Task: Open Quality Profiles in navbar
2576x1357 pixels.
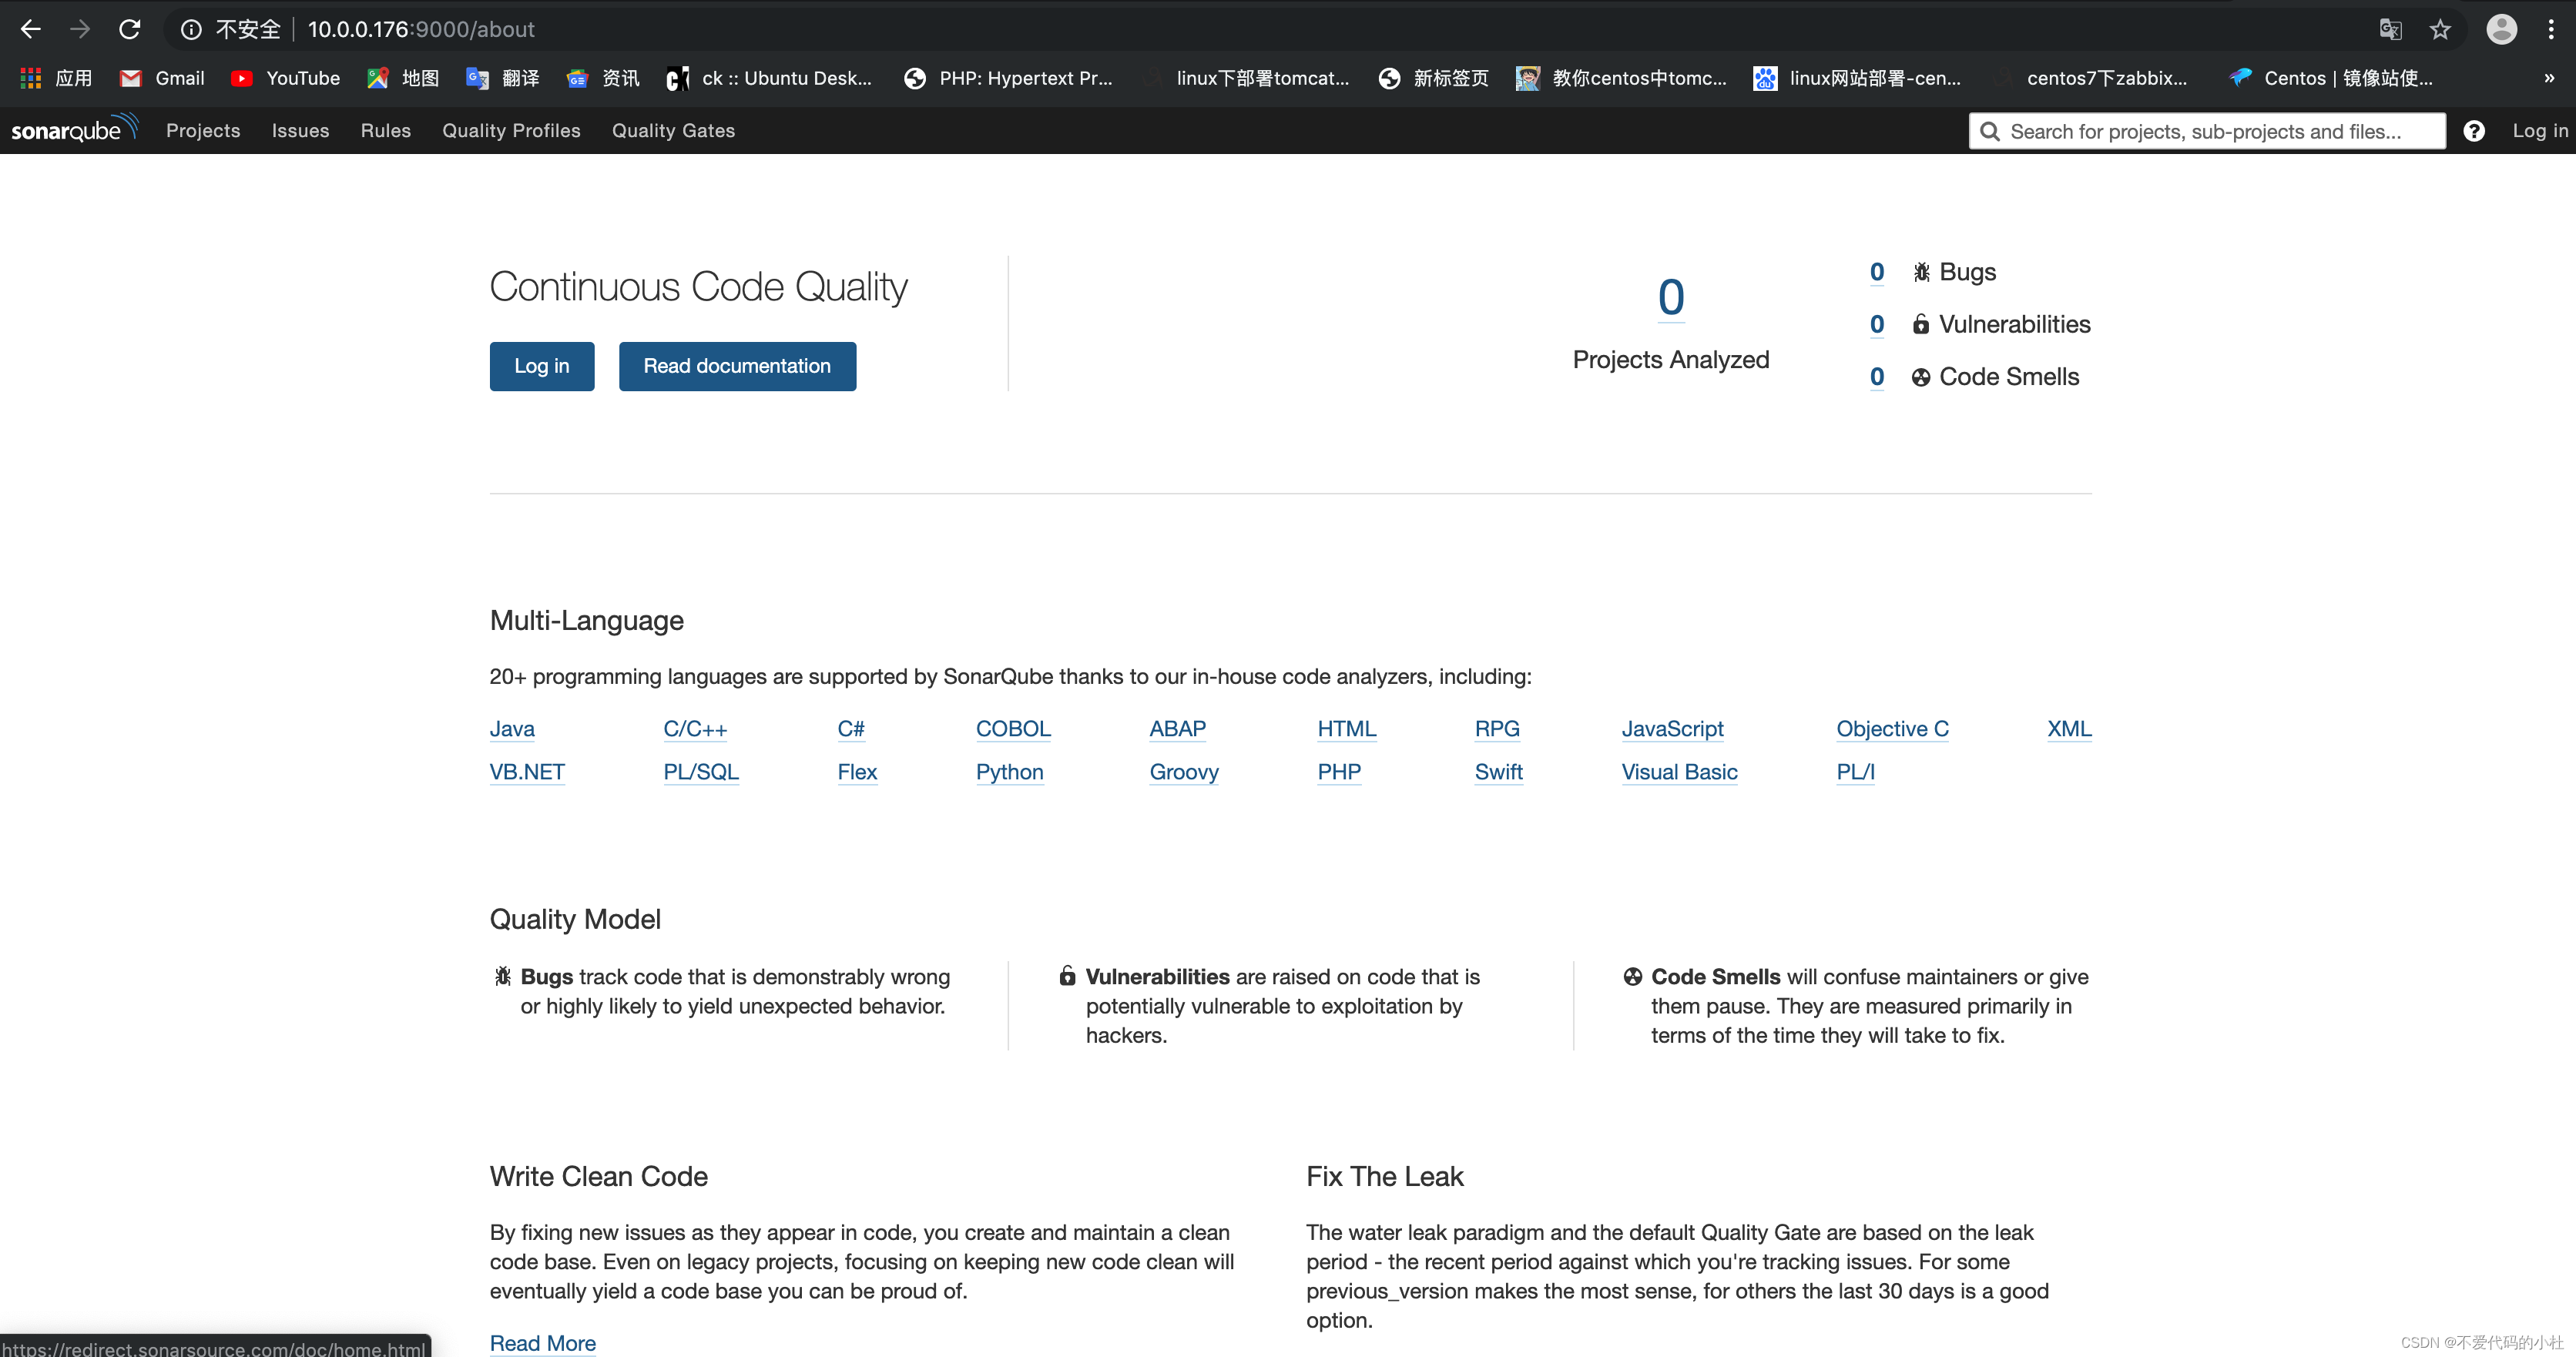Action: click(x=511, y=131)
